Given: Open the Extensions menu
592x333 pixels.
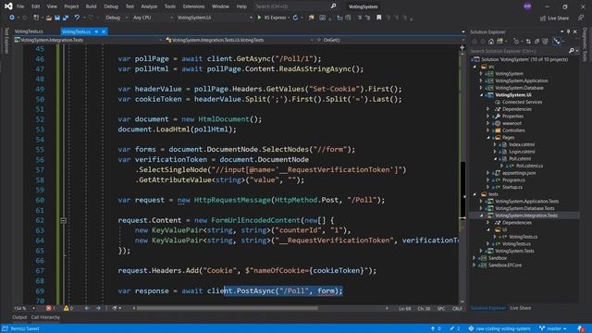Looking at the screenshot, I should (193, 6).
